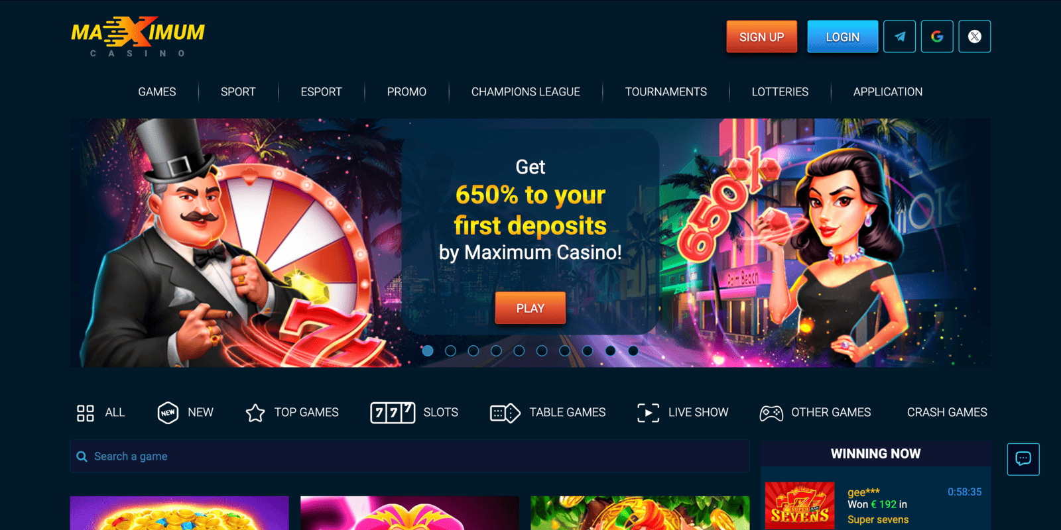Open the Super Sevens winner thumbnail

point(800,505)
